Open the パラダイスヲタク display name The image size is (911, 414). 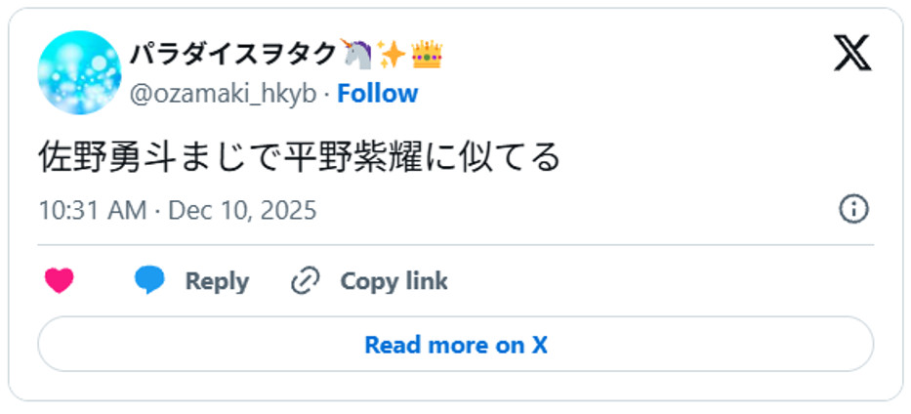[x=233, y=55]
